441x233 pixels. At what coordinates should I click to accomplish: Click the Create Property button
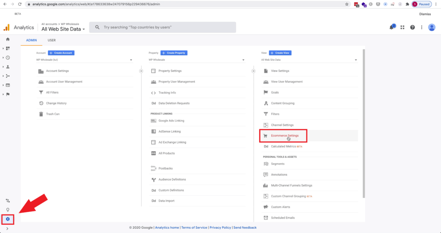coord(174,53)
